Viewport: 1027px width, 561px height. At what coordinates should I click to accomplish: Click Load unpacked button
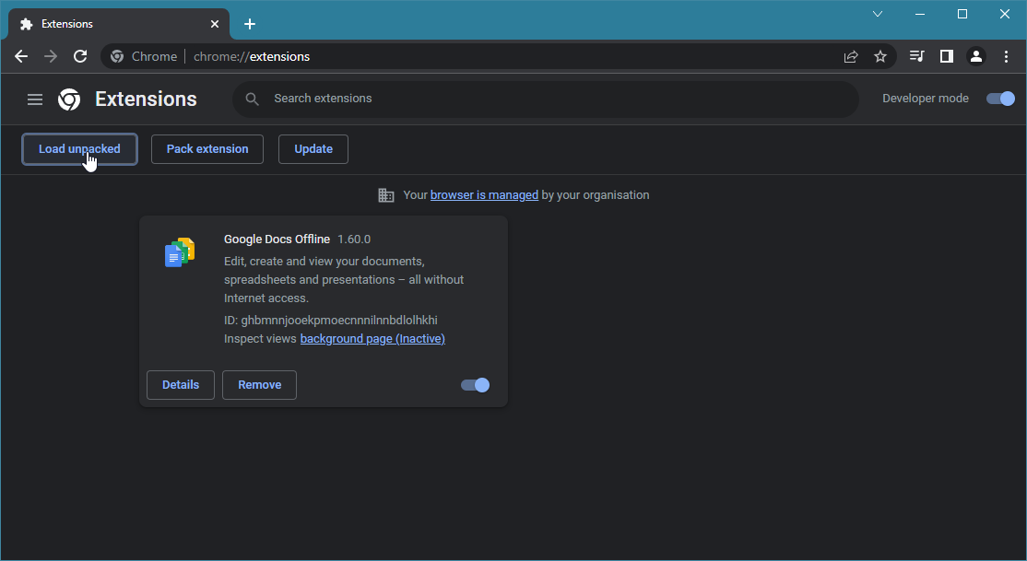point(79,149)
